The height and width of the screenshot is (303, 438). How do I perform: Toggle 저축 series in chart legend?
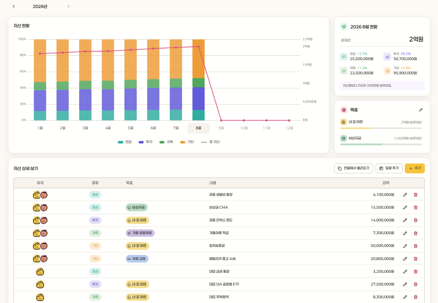(166, 142)
